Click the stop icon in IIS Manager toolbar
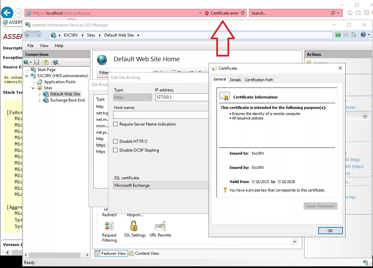The height and width of the screenshot is (268, 373). 346,35
